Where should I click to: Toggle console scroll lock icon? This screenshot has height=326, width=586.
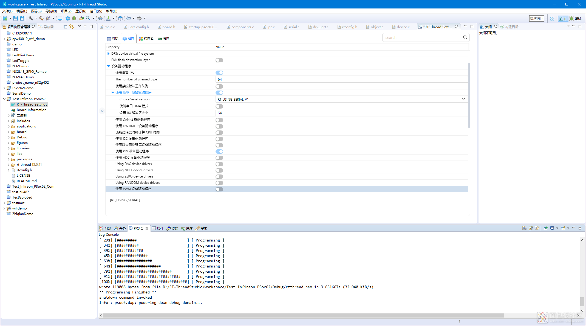(x=531, y=228)
